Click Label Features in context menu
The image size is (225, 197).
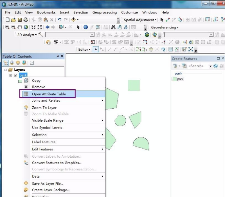64,142
